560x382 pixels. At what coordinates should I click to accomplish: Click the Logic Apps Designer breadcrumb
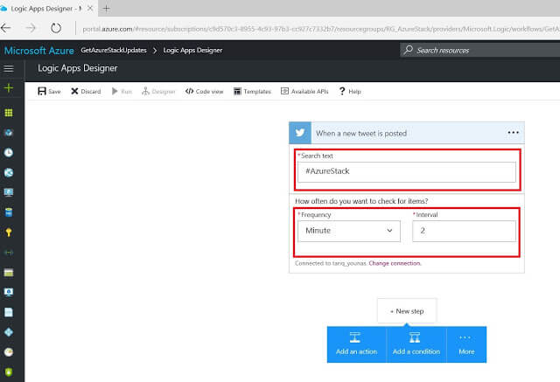tap(192, 51)
